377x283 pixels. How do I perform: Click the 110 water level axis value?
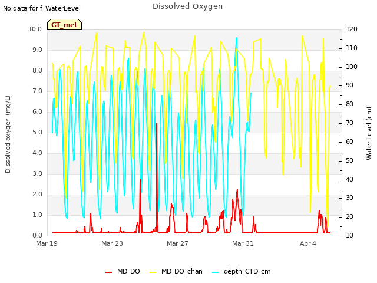pyautogui.click(x=352, y=48)
